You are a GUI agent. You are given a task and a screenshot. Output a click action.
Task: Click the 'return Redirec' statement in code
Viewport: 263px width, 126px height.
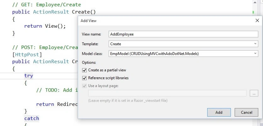click(57, 104)
